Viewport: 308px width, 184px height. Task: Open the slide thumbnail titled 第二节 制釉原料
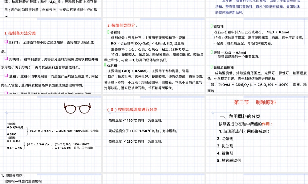[257, 134]
